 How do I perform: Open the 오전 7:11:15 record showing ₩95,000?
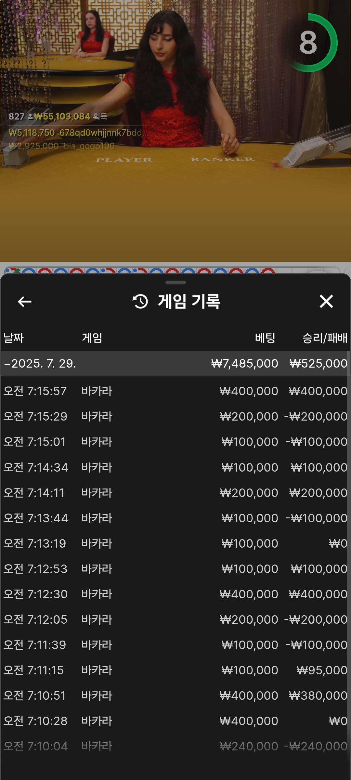pos(175,670)
